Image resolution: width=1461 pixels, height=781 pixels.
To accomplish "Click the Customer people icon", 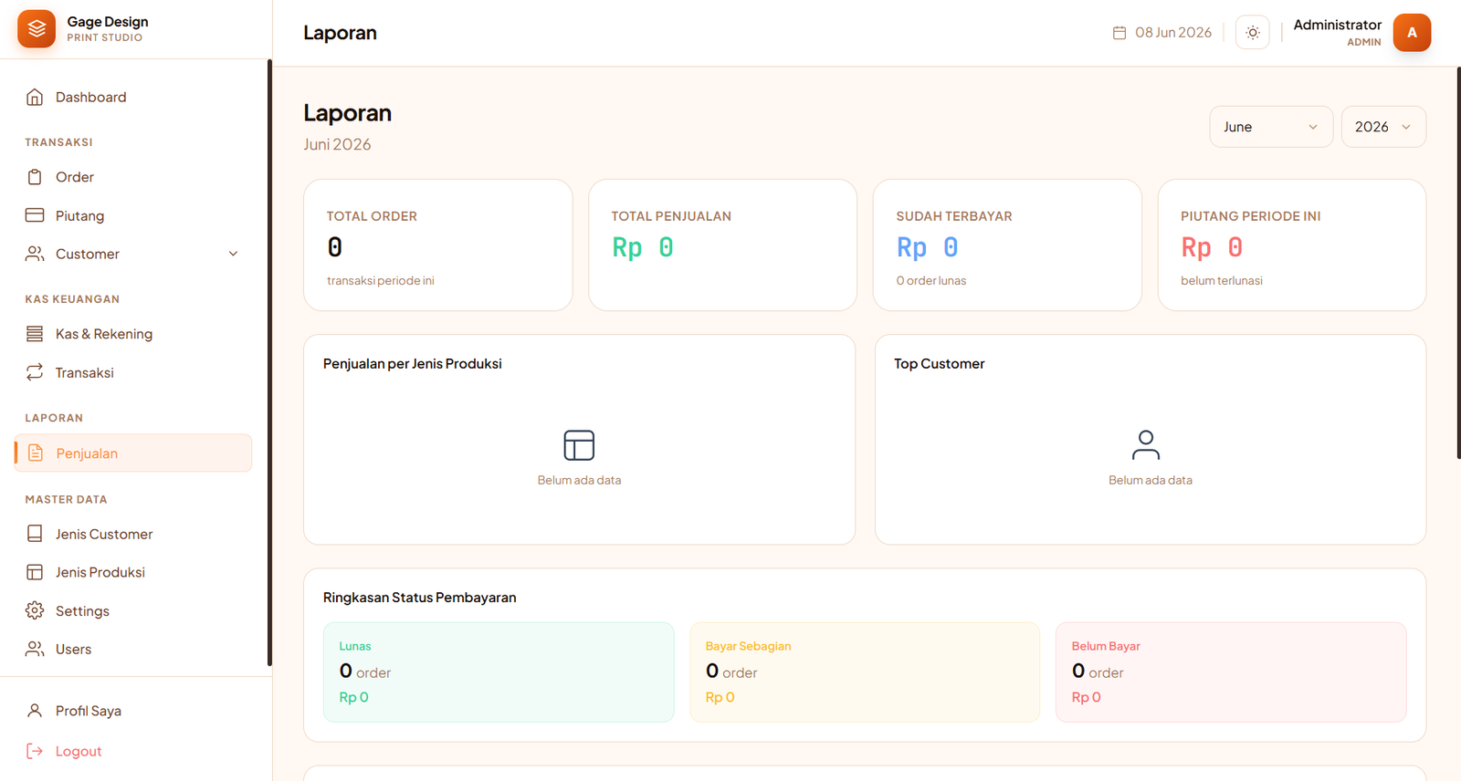I will [x=35, y=254].
